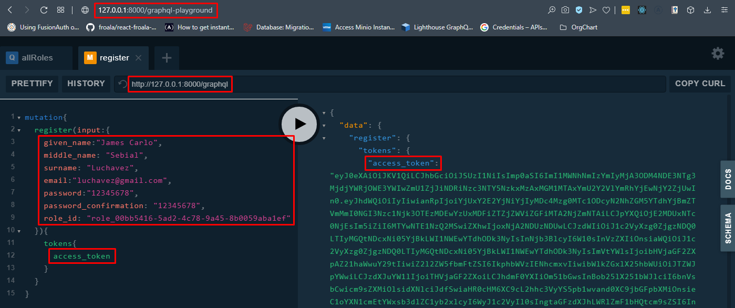
Task: Click the COPY CURL button
Action: click(700, 84)
